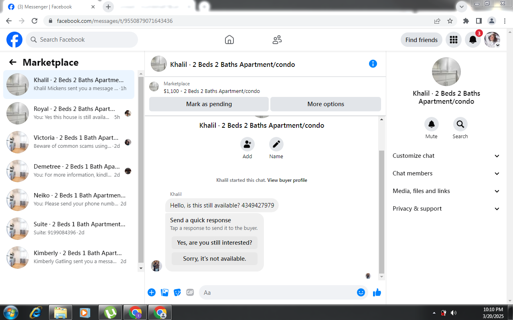The image size is (513, 320).
Task: Send quick reply Yes, are you still interested?
Action: click(215, 243)
